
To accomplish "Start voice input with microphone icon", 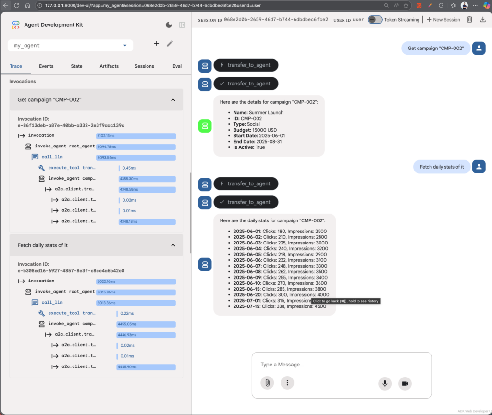I will pos(384,383).
